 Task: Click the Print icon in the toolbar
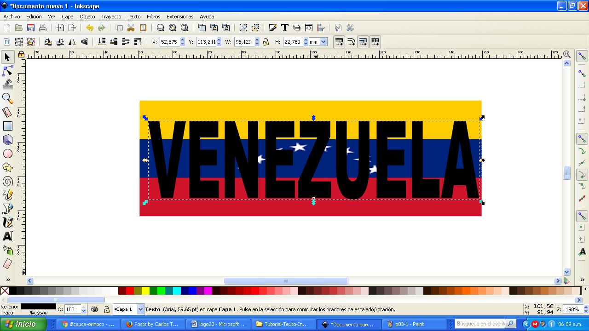[43, 28]
